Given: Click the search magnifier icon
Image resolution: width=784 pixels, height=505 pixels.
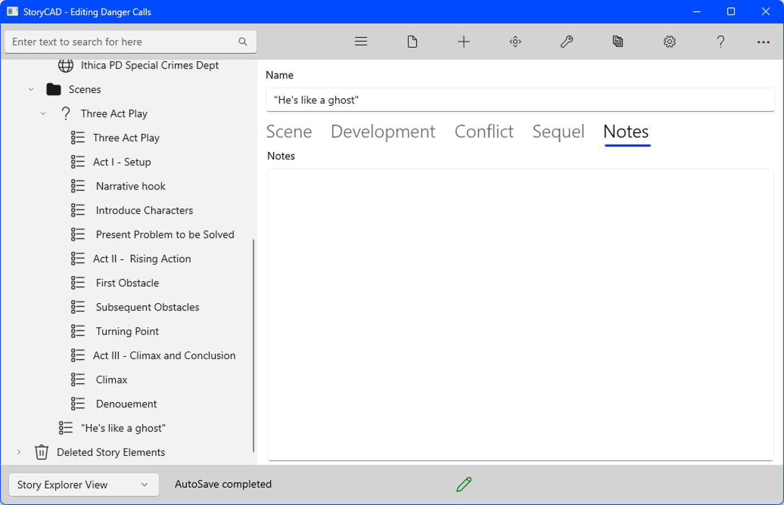Looking at the screenshot, I should tap(243, 42).
